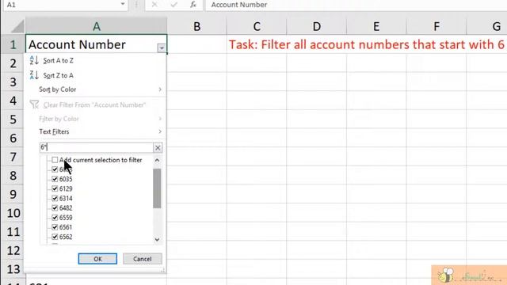Click the filter list scroll down arrow
507x285 pixels.
(x=157, y=240)
